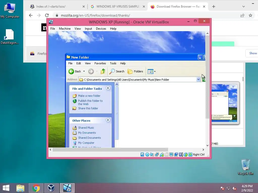Open VirtualBox Help menu
The height and width of the screenshot is (193, 258).
pos(113,29)
